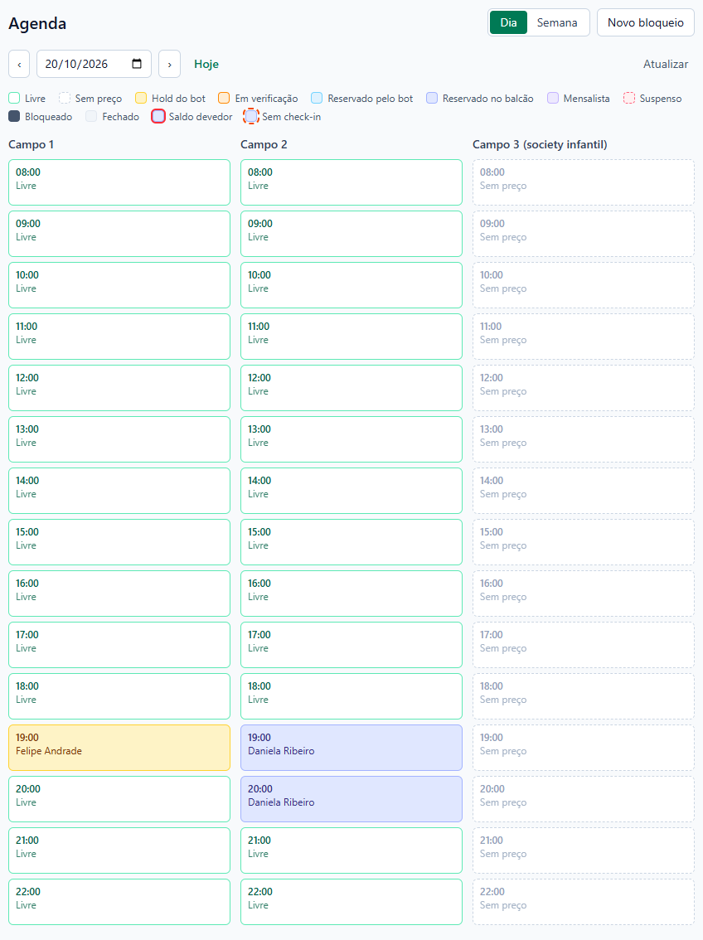Click the Suspenso legend swatch
Screen dimensions: 703x940
click(x=628, y=99)
